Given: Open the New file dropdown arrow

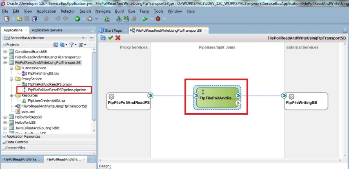Looking at the screenshot, I should tap(13, 19).
